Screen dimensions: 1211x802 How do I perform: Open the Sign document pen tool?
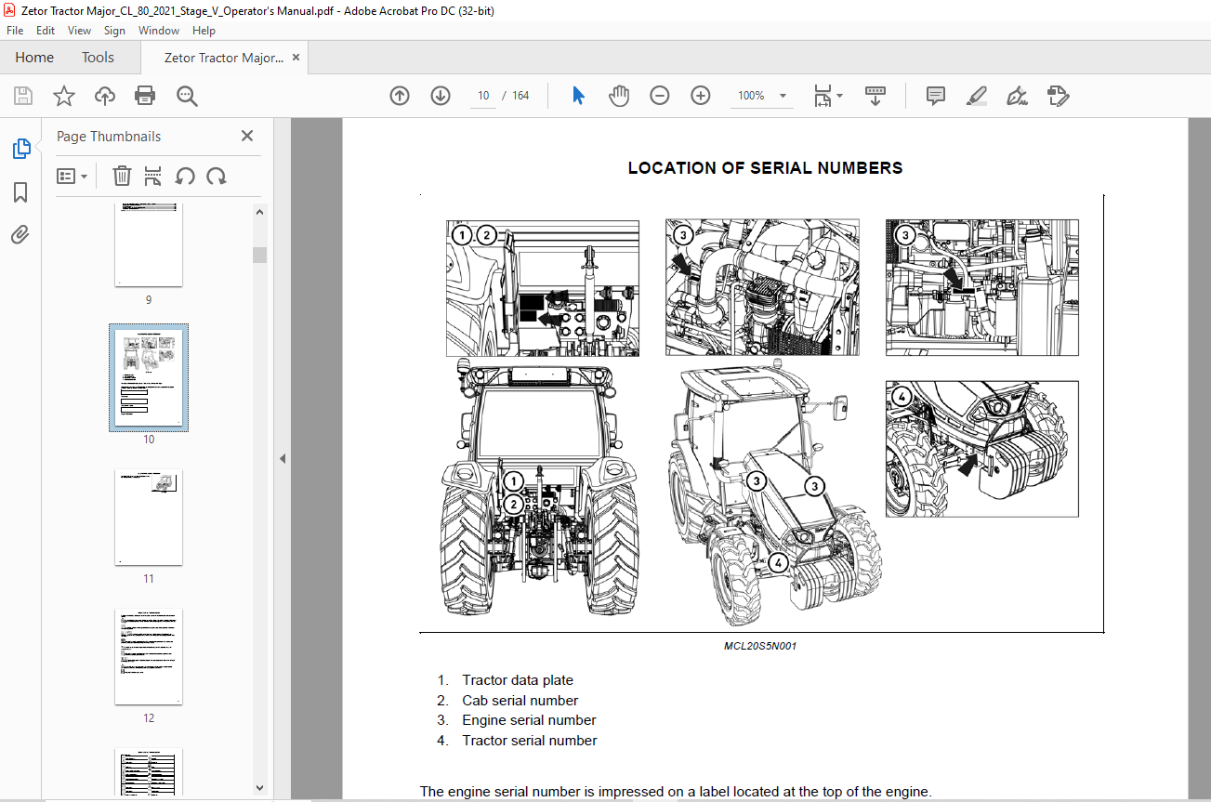click(x=1017, y=96)
